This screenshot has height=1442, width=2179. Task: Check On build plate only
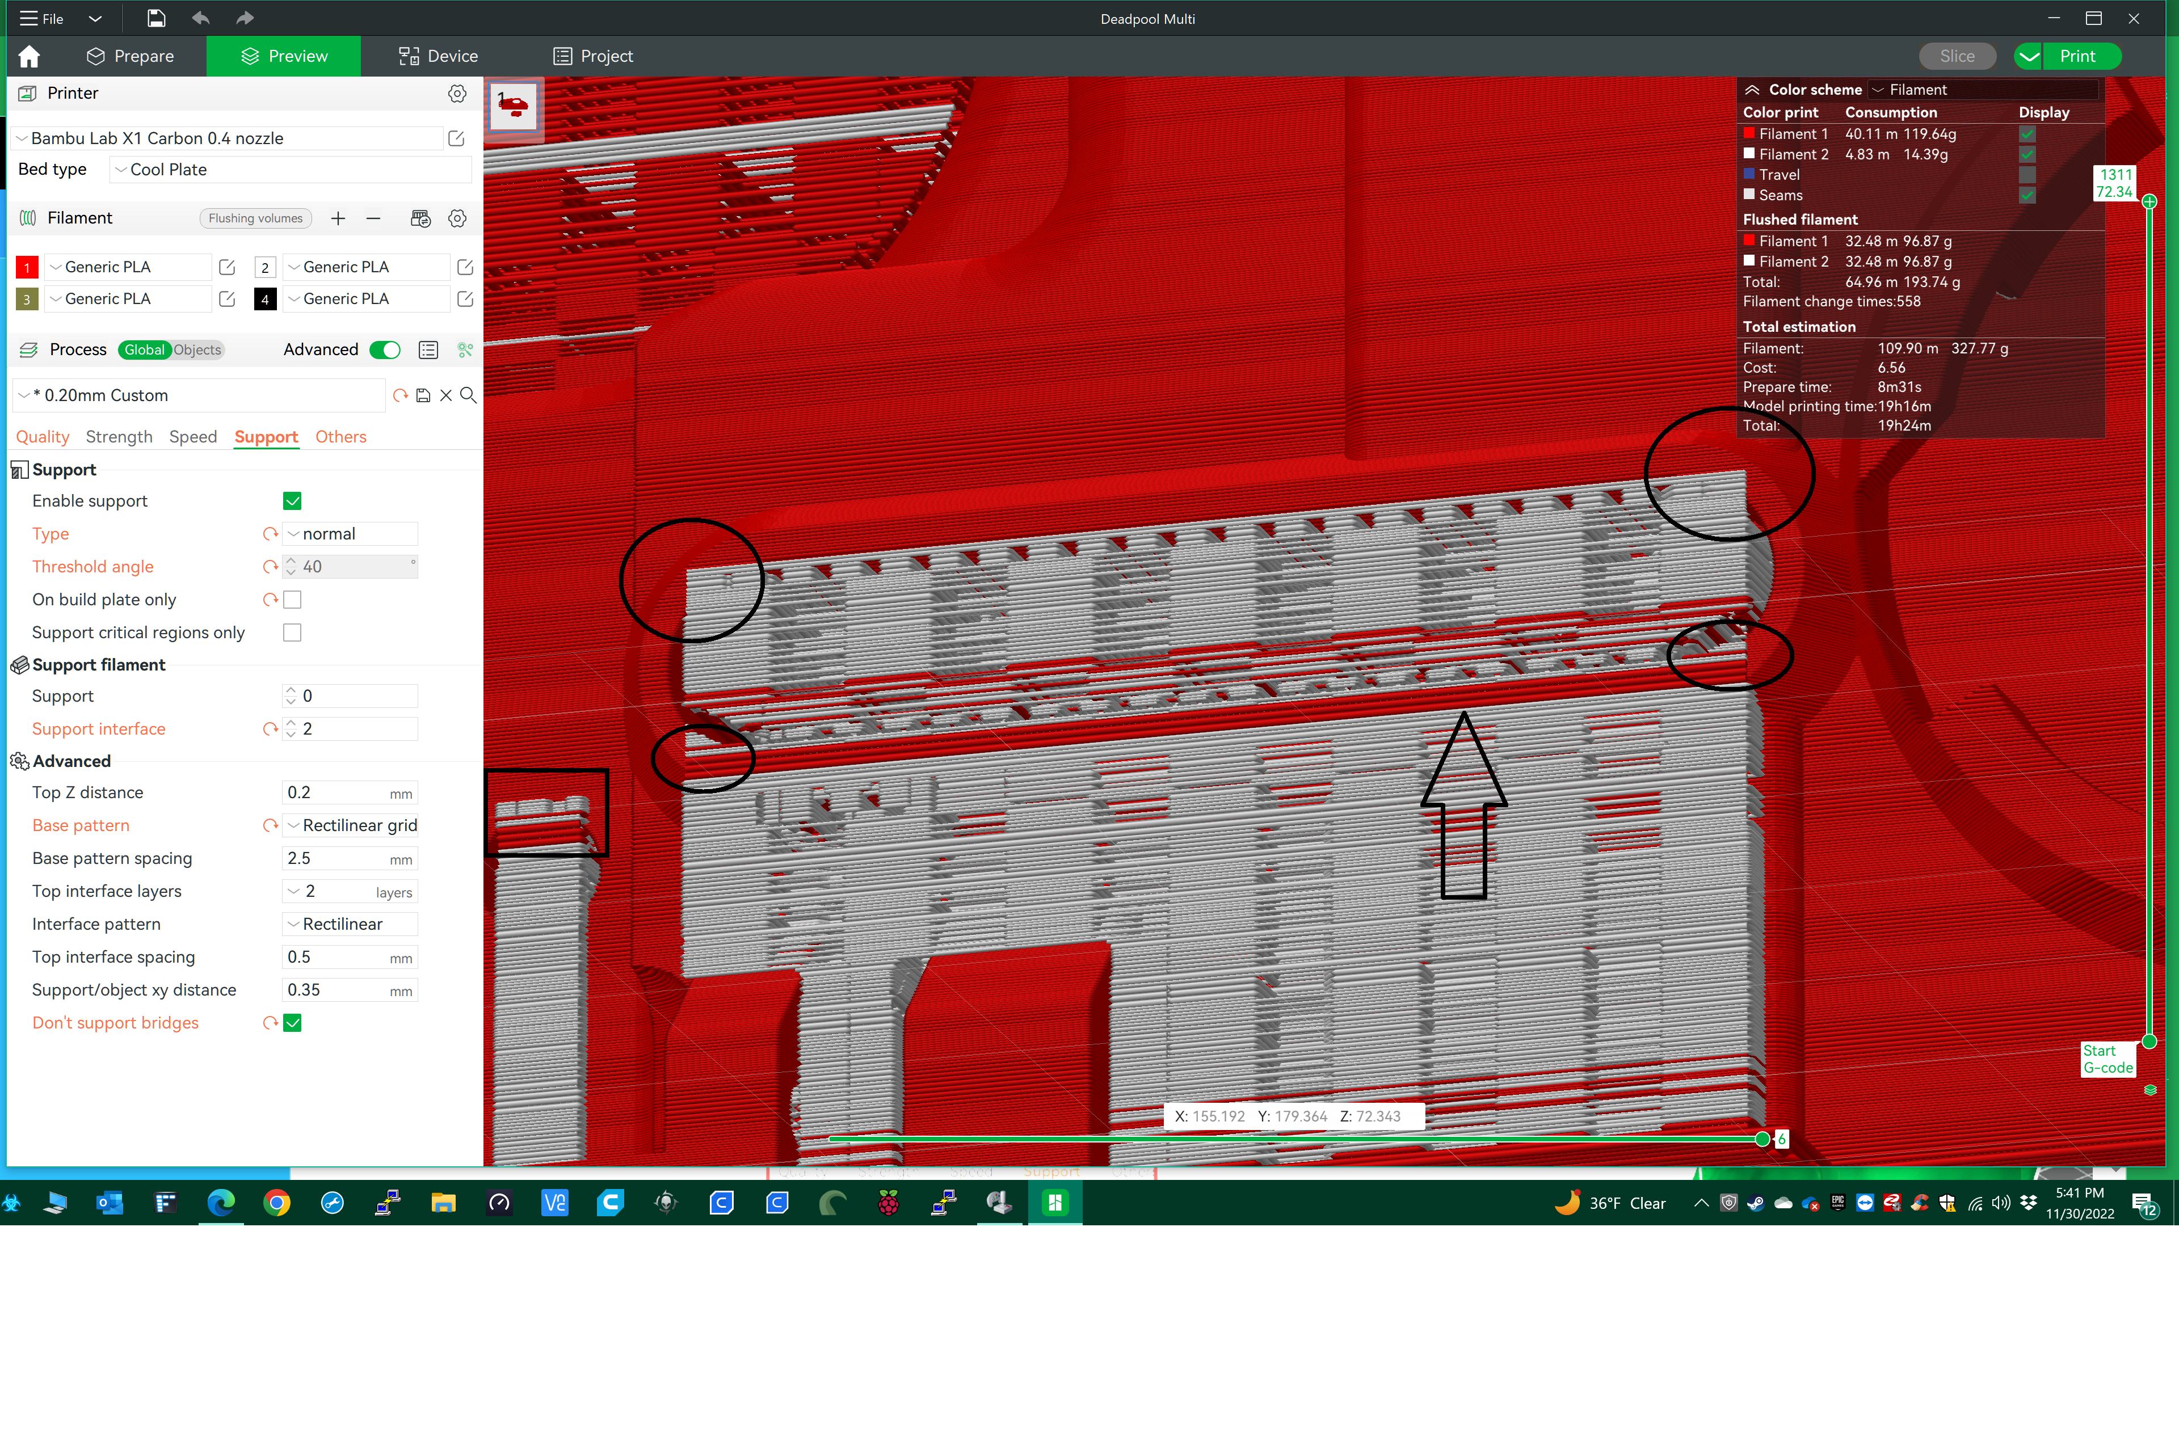292,600
